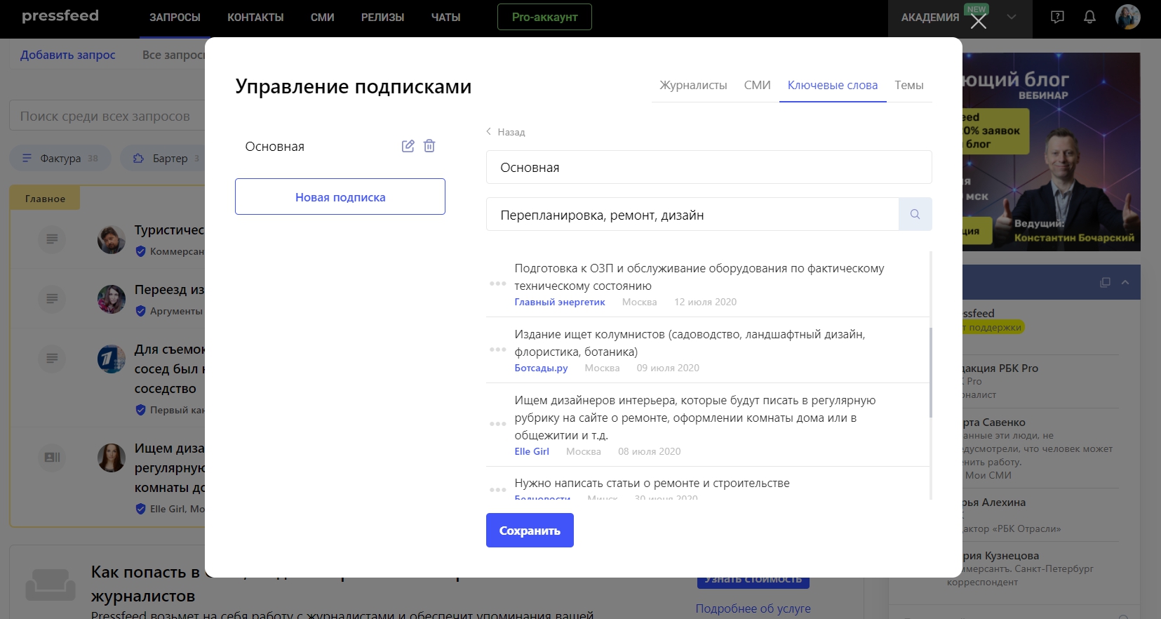Open the notifications bell

click(1089, 17)
